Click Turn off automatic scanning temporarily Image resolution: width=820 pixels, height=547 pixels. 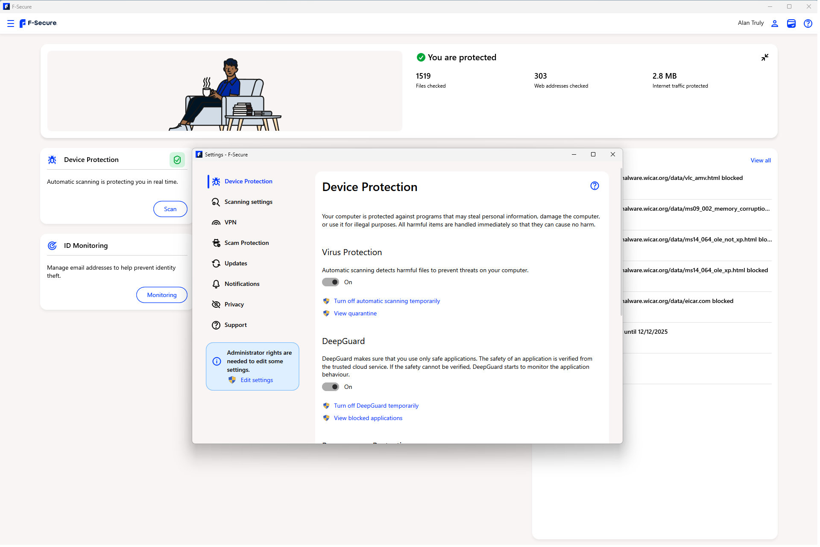pos(386,301)
